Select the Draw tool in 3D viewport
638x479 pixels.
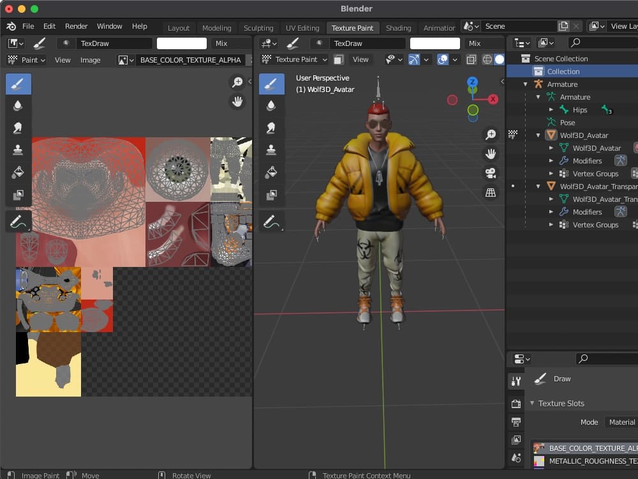[x=271, y=84]
